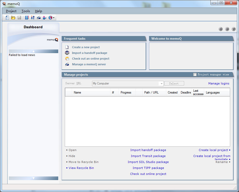This screenshot has width=239, height=192.
Task: Expand the arrow next to the yin-yang toolbar icon
Action: 54,17
